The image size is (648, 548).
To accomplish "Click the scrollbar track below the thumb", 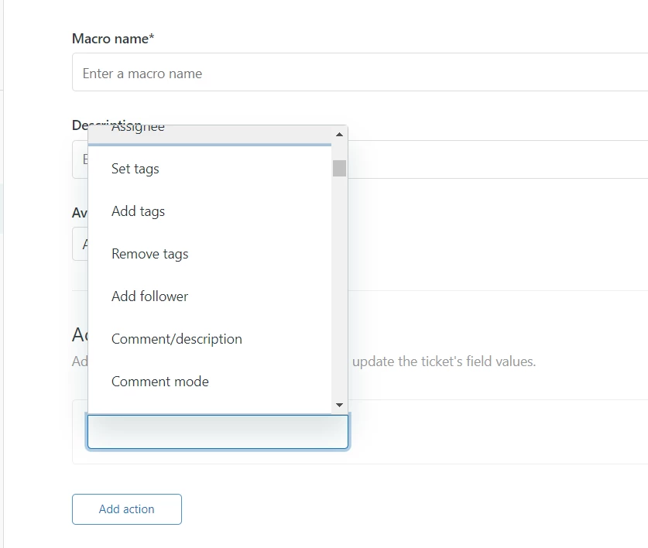I will click(339, 294).
